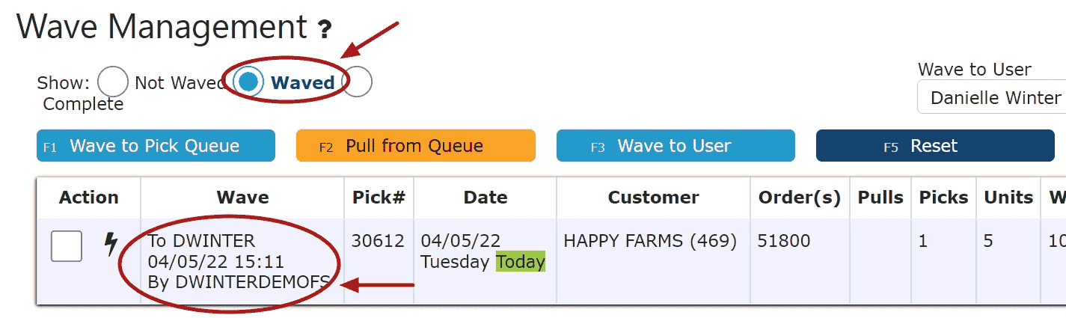Click the Pull from Queue button

tap(416, 146)
